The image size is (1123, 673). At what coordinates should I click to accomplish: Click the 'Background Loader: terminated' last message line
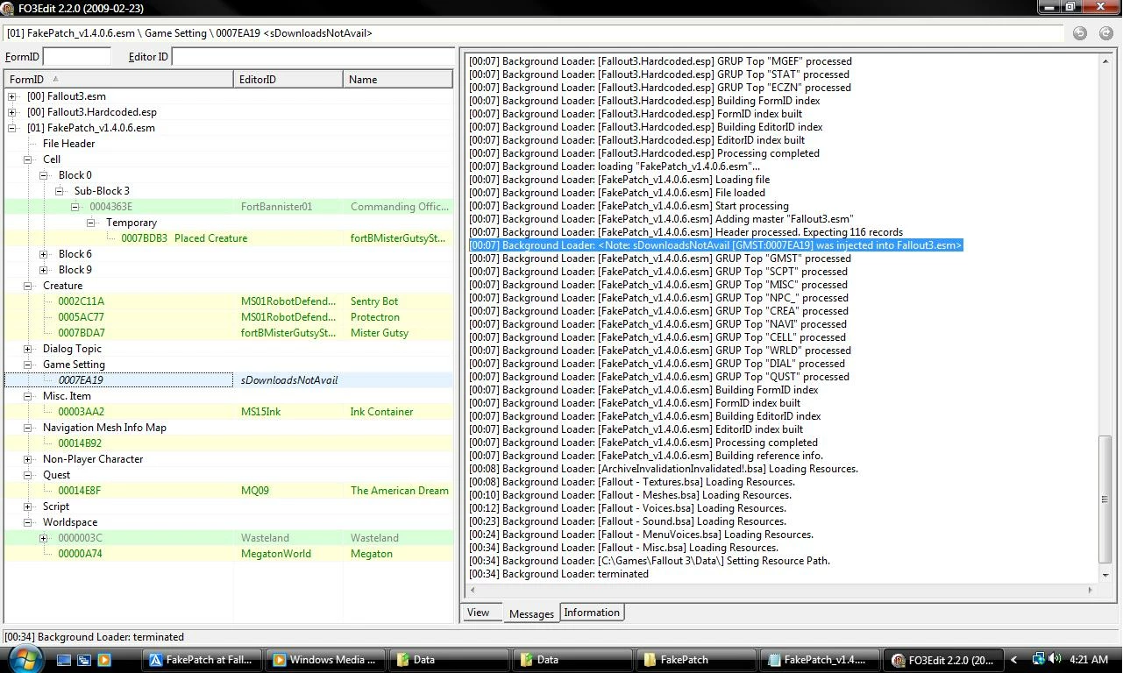pyautogui.click(x=558, y=574)
